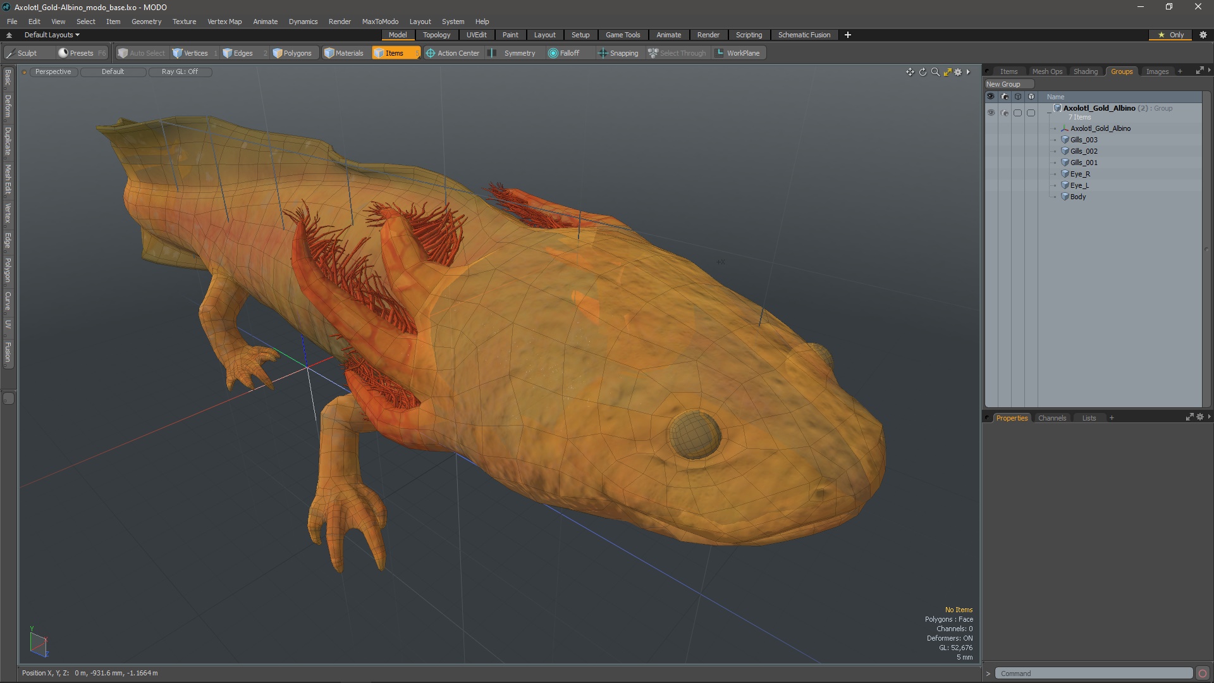Toggle Ray GL off setting
This screenshot has height=683, width=1214.
click(180, 72)
